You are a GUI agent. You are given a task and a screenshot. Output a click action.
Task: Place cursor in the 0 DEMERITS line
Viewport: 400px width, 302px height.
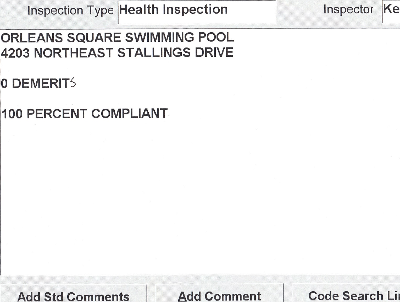(x=38, y=83)
